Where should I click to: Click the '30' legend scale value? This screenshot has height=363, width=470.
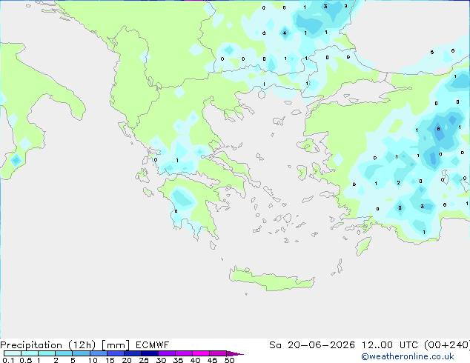(x=161, y=360)
